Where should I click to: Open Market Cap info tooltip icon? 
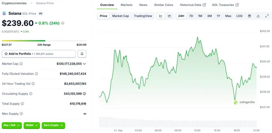pyautogui.click(x=21, y=64)
